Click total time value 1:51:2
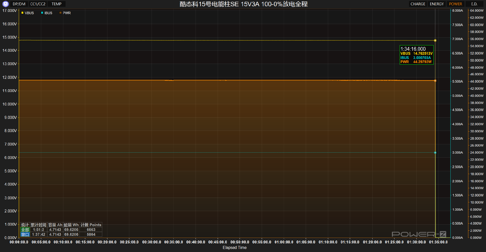Viewport: 486px width, 252px height. [x=38, y=230]
